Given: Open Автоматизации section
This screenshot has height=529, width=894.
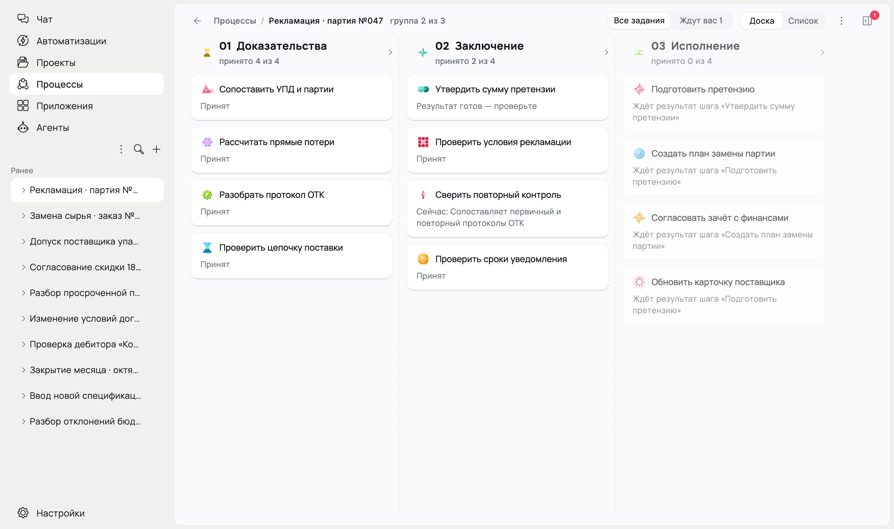Looking at the screenshot, I should 87,41.
